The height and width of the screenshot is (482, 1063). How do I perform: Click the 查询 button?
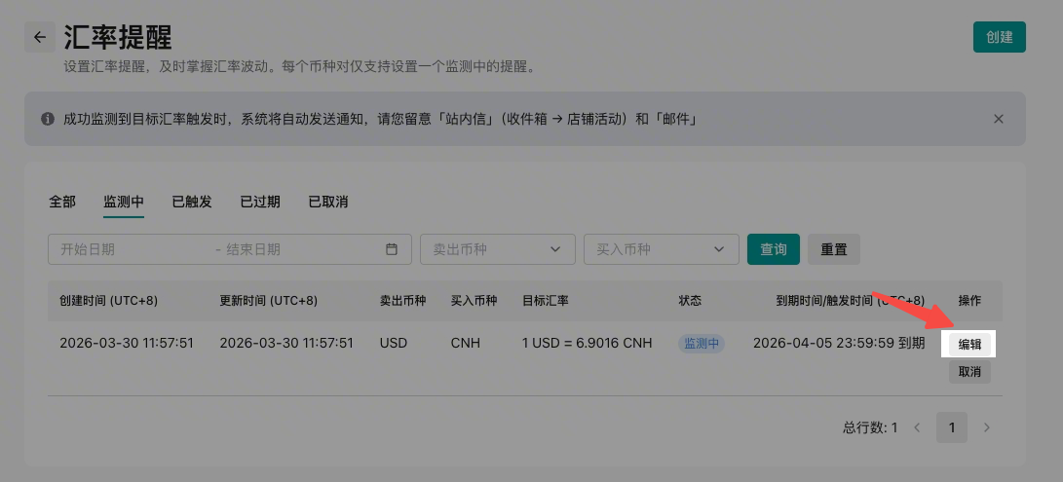tap(774, 249)
